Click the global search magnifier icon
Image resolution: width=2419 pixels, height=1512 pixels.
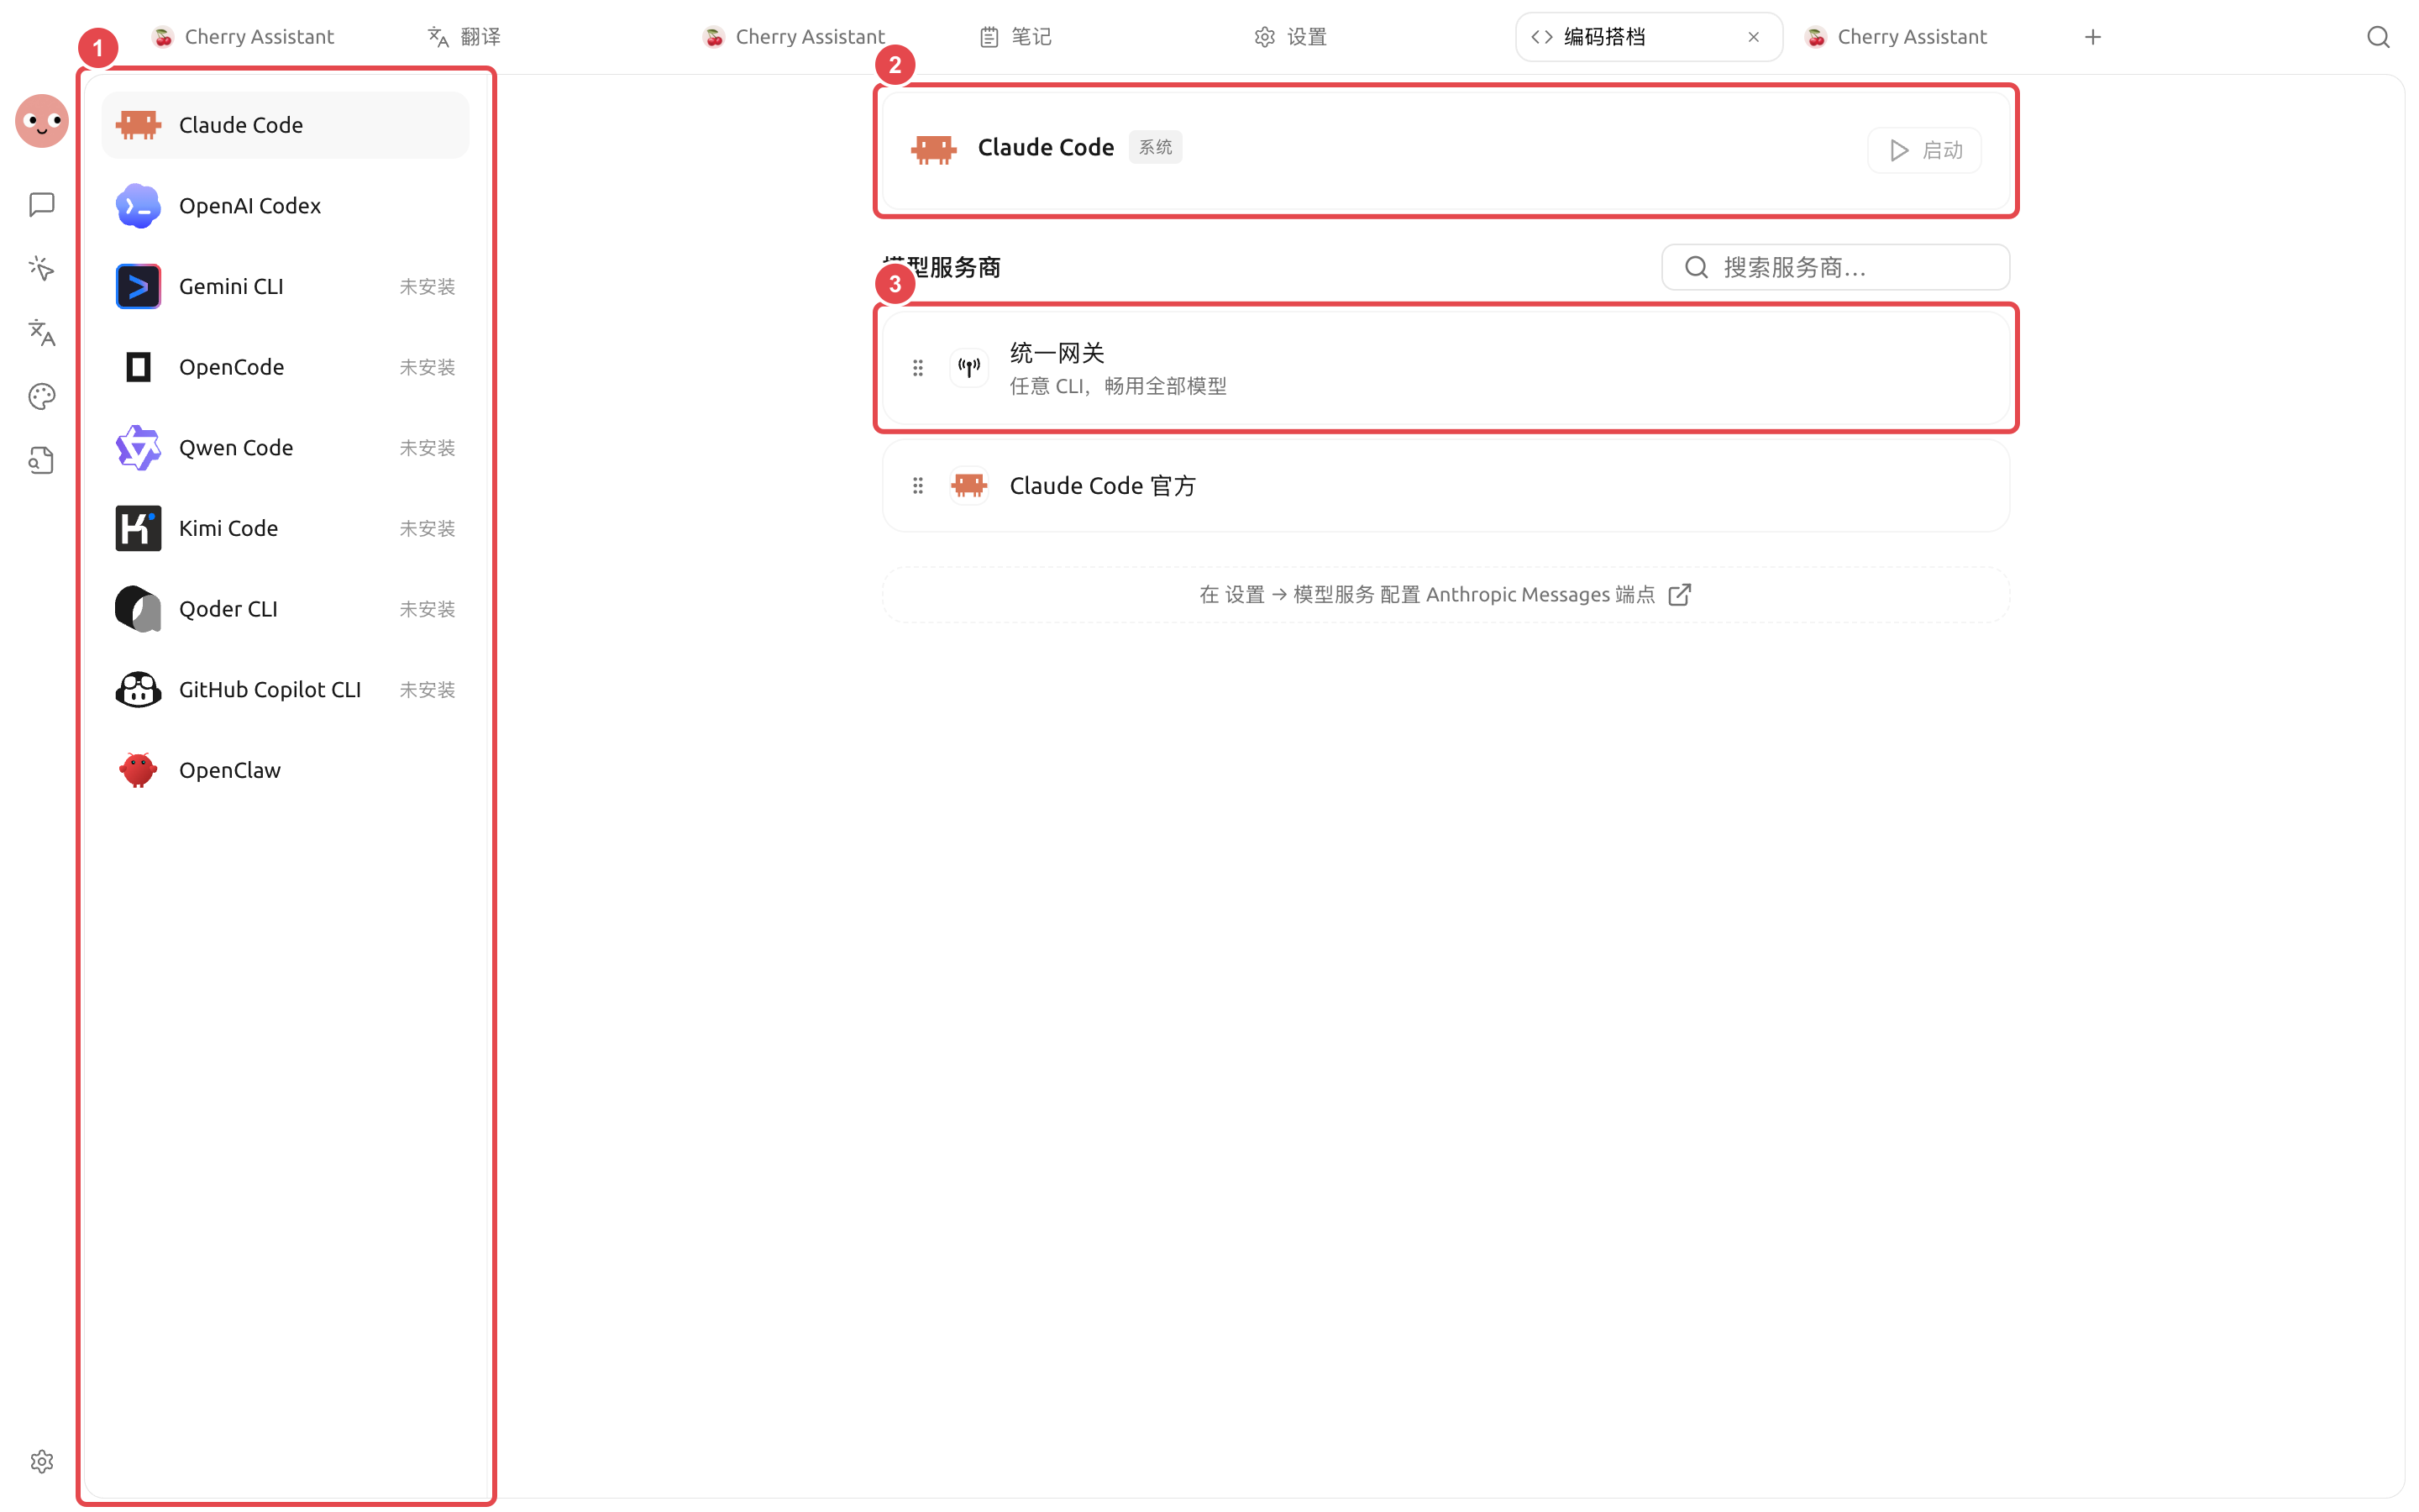pyautogui.click(x=2378, y=37)
